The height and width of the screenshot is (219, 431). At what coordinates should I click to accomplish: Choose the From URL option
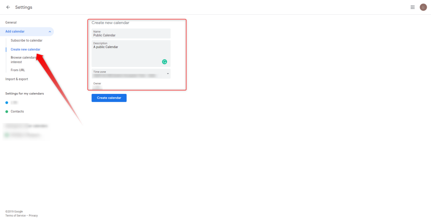click(x=18, y=70)
